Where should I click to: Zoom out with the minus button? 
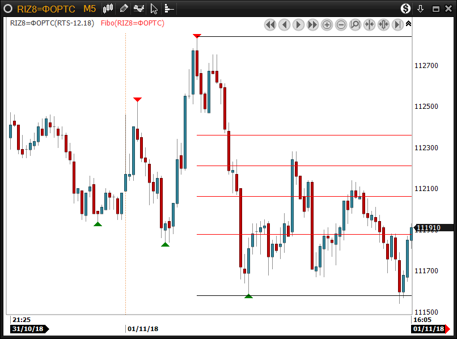point(341,25)
